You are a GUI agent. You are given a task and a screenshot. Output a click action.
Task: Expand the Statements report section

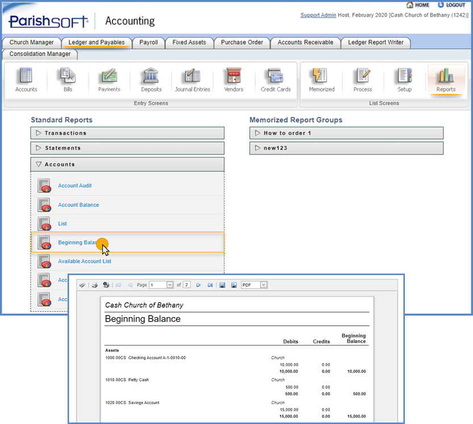click(x=127, y=148)
